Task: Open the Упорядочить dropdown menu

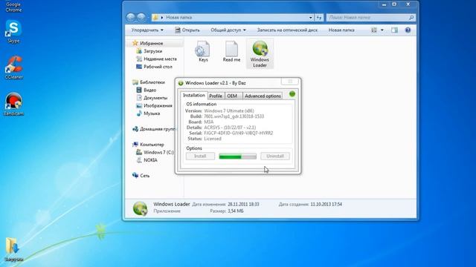Action: coord(147,30)
